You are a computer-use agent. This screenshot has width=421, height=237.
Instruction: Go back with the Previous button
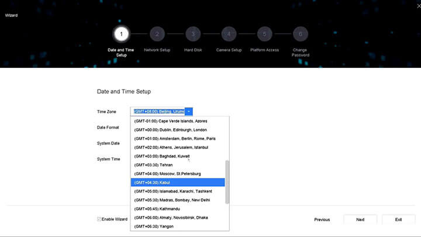tap(322, 219)
